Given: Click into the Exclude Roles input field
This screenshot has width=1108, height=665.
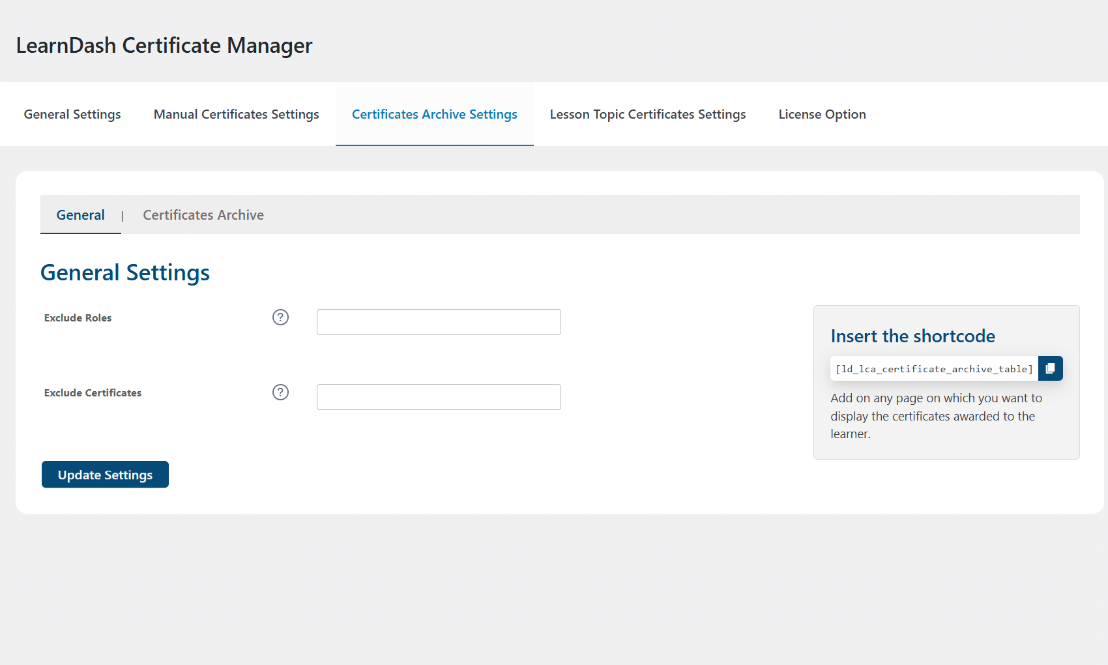Looking at the screenshot, I should coord(439,322).
